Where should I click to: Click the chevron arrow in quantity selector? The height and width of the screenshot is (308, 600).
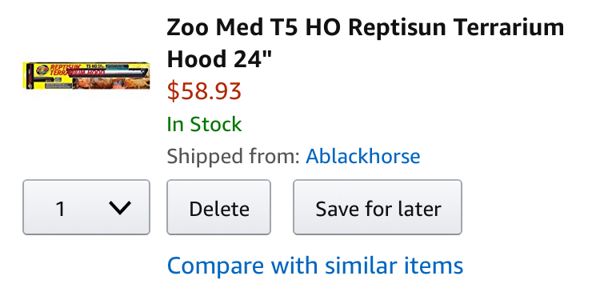pos(120,208)
